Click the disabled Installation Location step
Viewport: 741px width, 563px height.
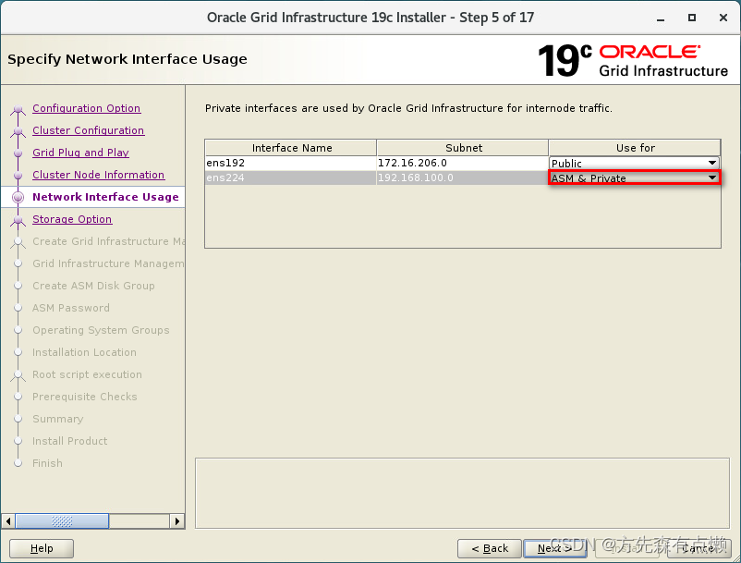click(x=84, y=352)
